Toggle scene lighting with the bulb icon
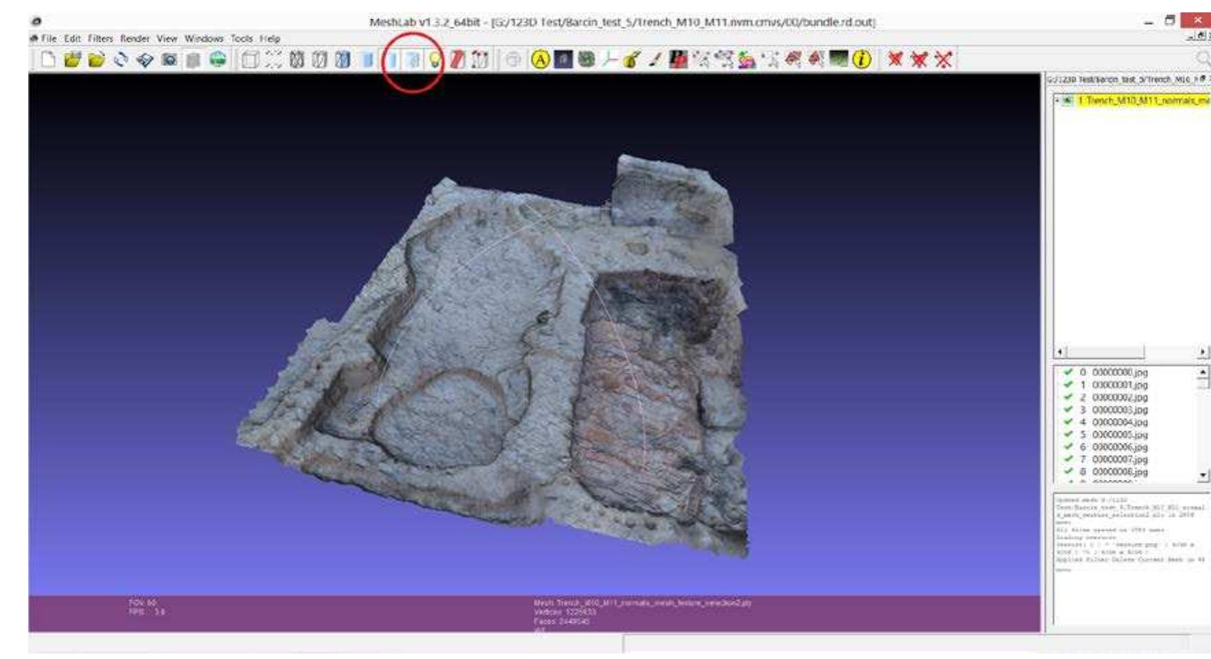Image resolution: width=1211 pixels, height=659 pixels. pyautogui.click(x=435, y=61)
